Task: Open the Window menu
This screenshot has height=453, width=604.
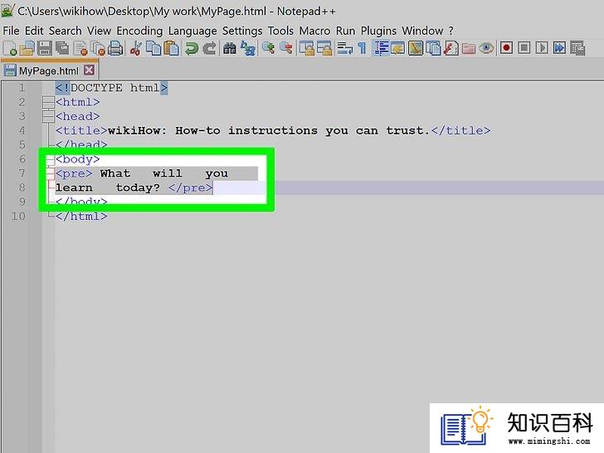Action: point(422,31)
